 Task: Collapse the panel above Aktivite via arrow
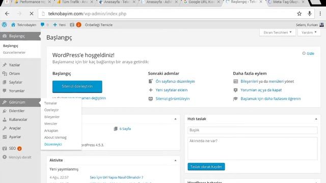(175, 119)
